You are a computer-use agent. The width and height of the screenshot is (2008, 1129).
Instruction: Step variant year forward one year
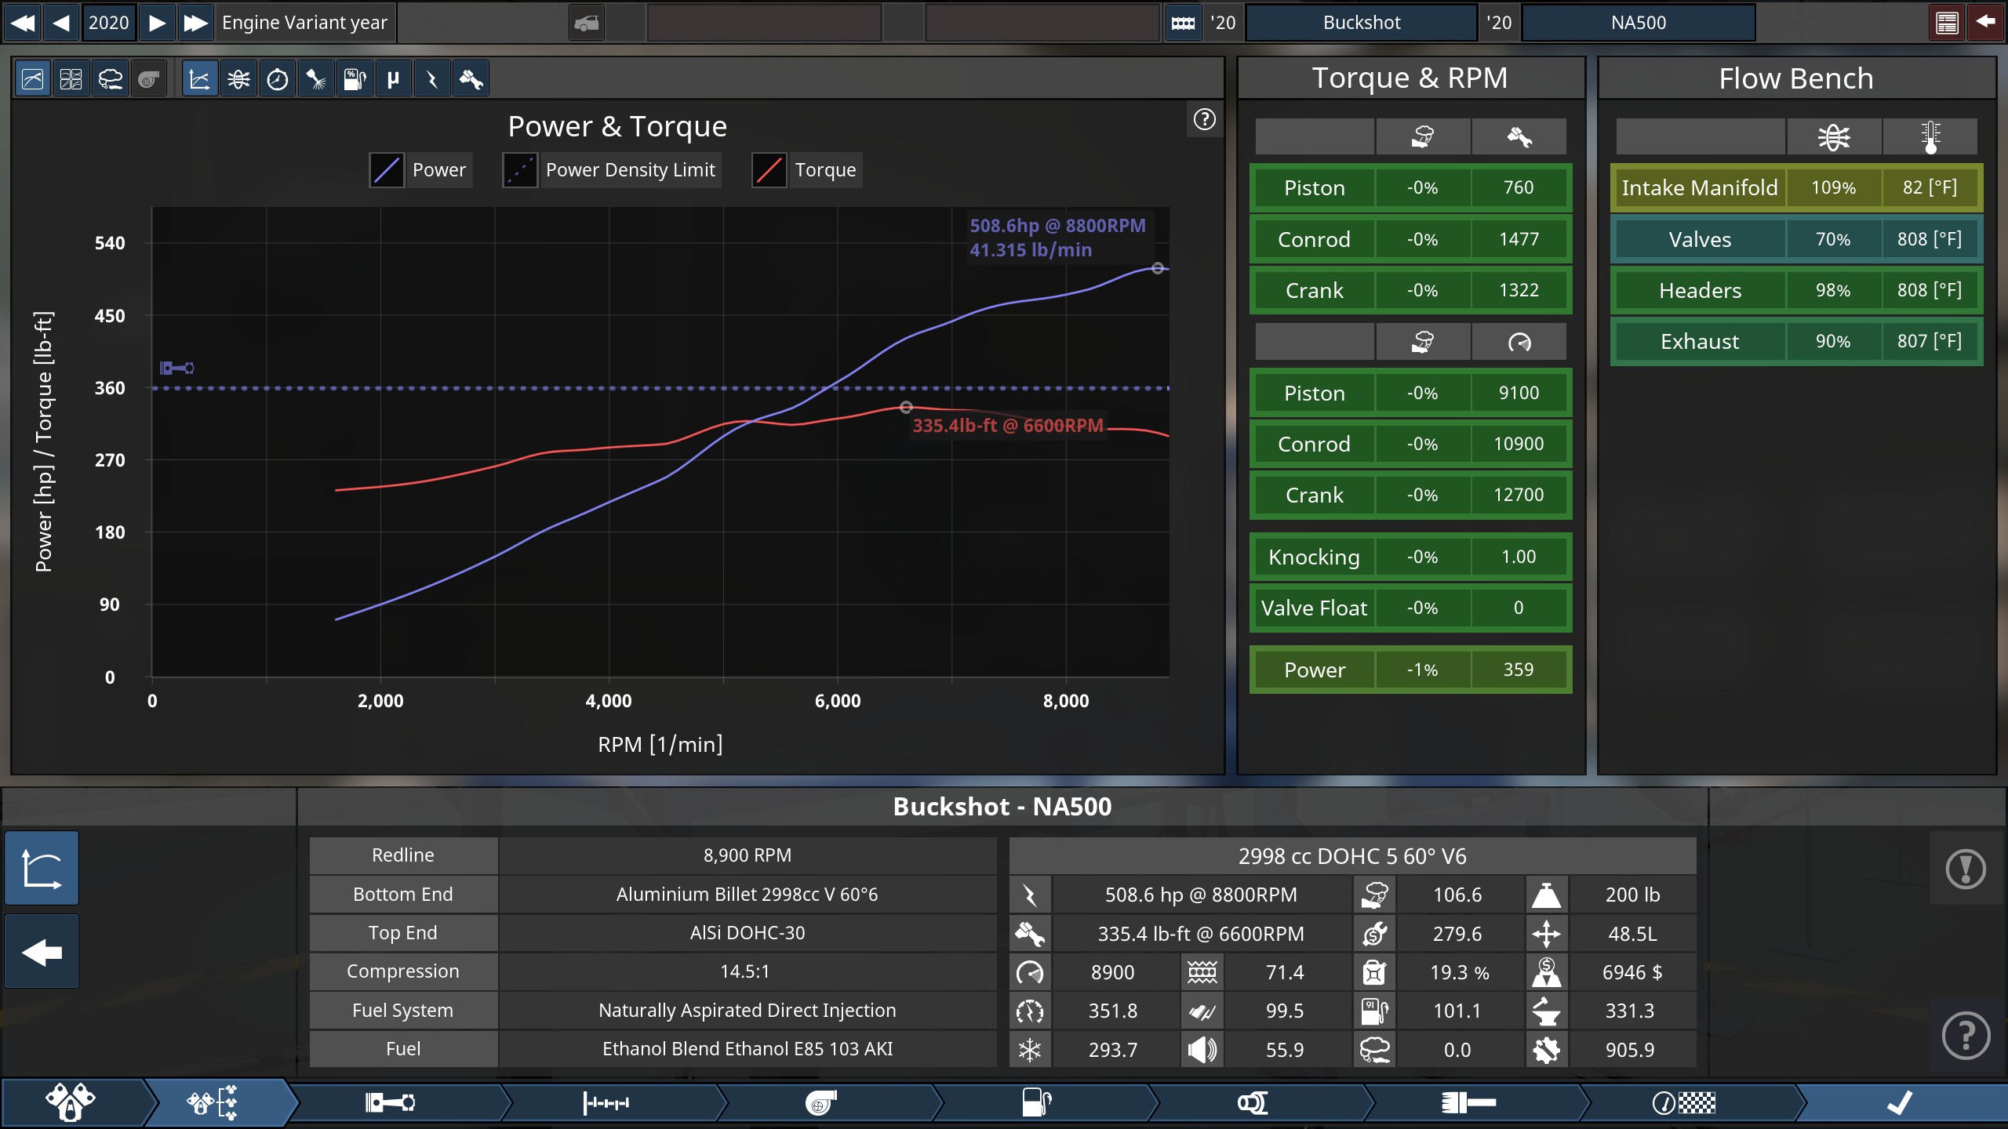(157, 22)
